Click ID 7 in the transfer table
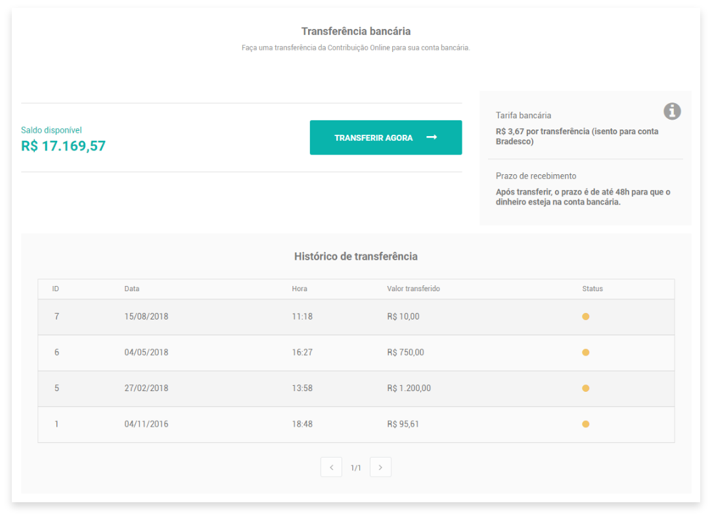The height and width of the screenshot is (518, 712). point(56,317)
